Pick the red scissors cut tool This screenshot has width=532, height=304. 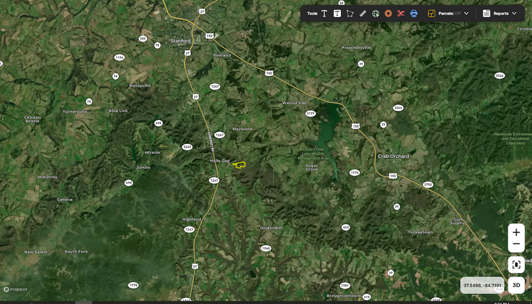click(401, 13)
